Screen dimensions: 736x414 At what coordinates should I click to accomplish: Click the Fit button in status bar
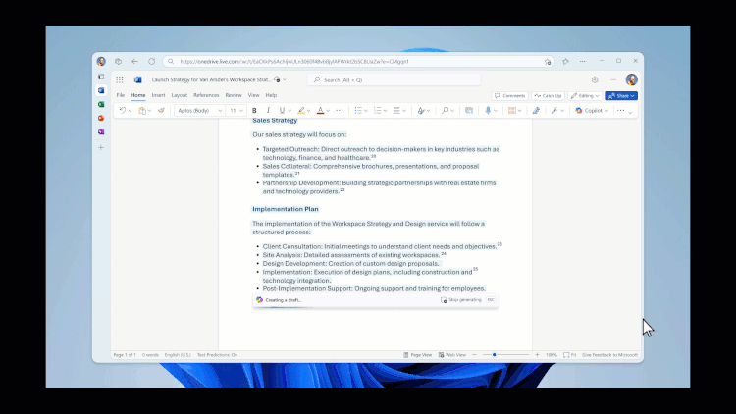pyautogui.click(x=570, y=355)
